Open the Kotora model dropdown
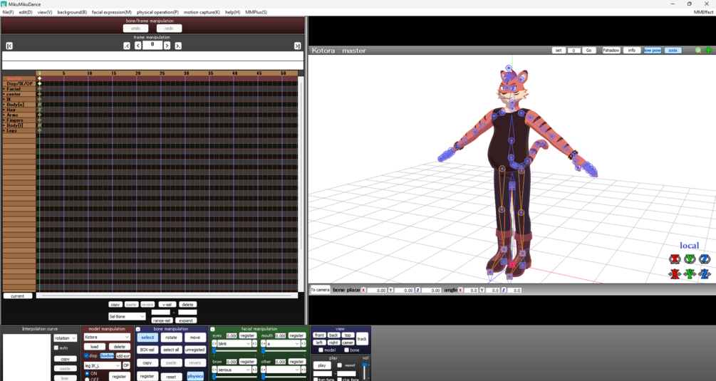The height and width of the screenshot is (381, 716). point(107,337)
